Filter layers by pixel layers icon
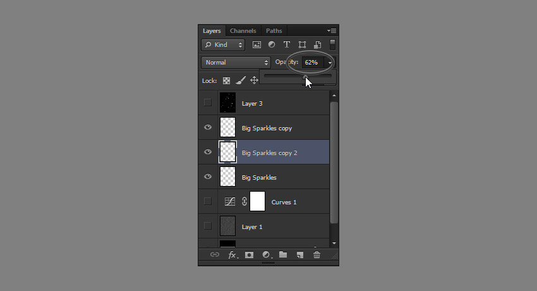Screen dimensions: 537x291 (x=256, y=45)
